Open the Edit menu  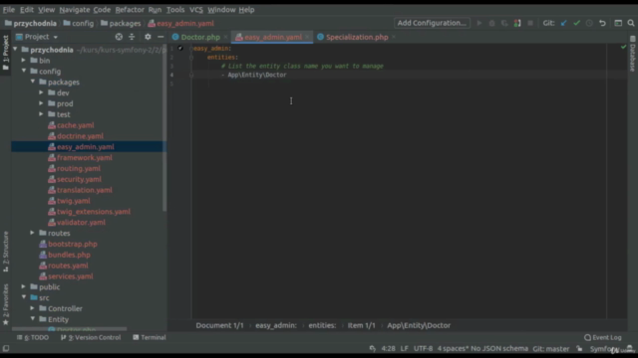[x=27, y=9]
